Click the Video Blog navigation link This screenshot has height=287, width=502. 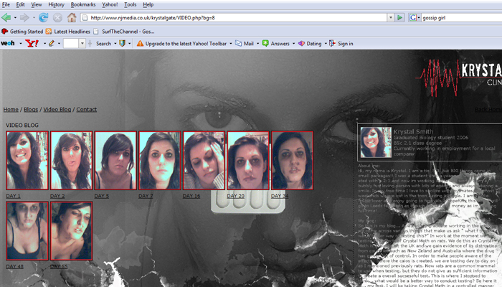coord(57,109)
